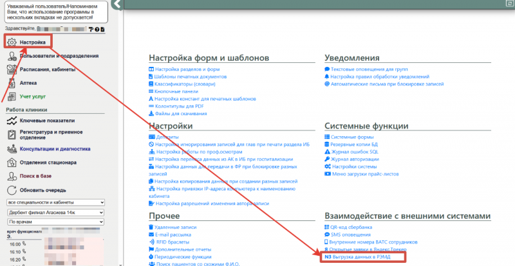Open Настройка игнорирования записей для глав link

232,145
